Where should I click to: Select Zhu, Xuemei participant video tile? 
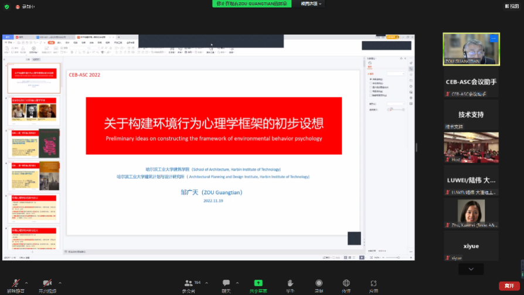(x=471, y=214)
